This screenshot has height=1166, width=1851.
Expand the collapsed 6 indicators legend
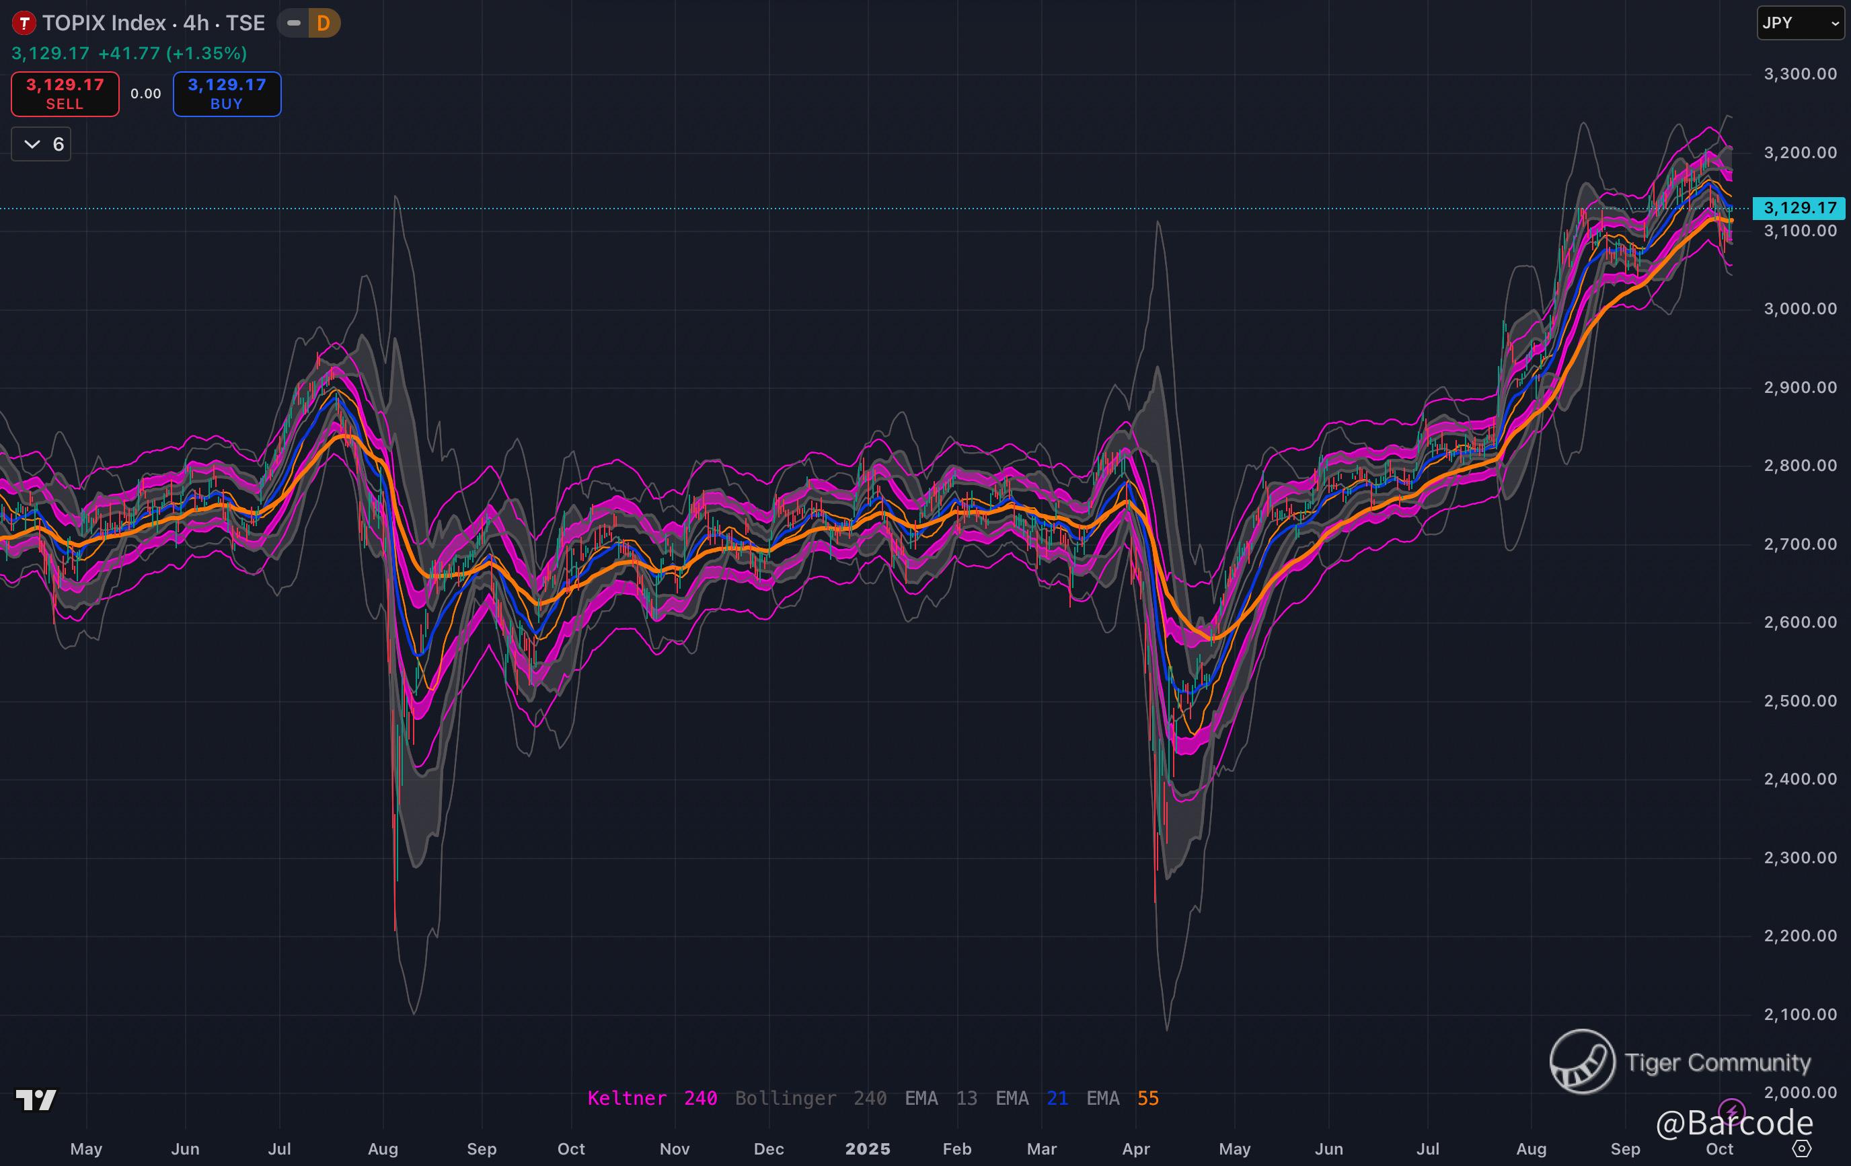click(42, 144)
